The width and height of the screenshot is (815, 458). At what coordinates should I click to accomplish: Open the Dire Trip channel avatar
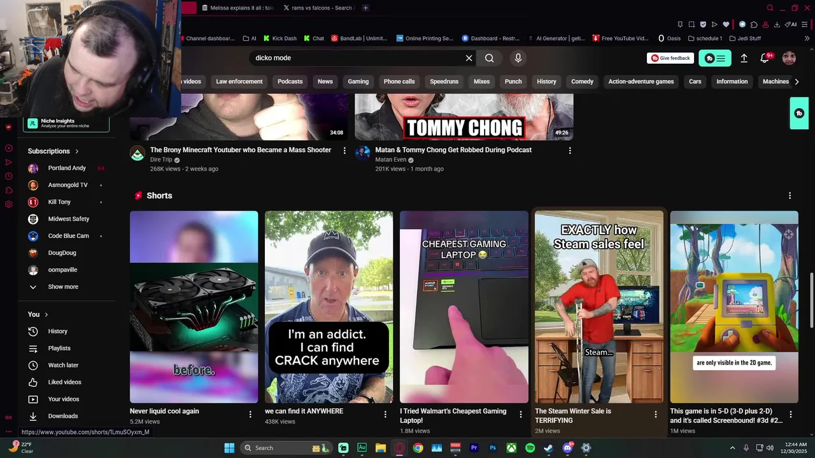138,153
